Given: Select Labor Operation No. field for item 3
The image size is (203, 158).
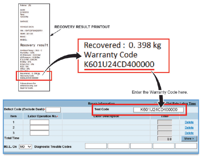Looking at the screenshot, I should (40, 133).
